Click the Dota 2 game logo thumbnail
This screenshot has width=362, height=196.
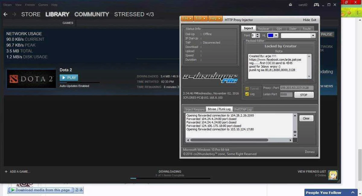tap(31, 79)
